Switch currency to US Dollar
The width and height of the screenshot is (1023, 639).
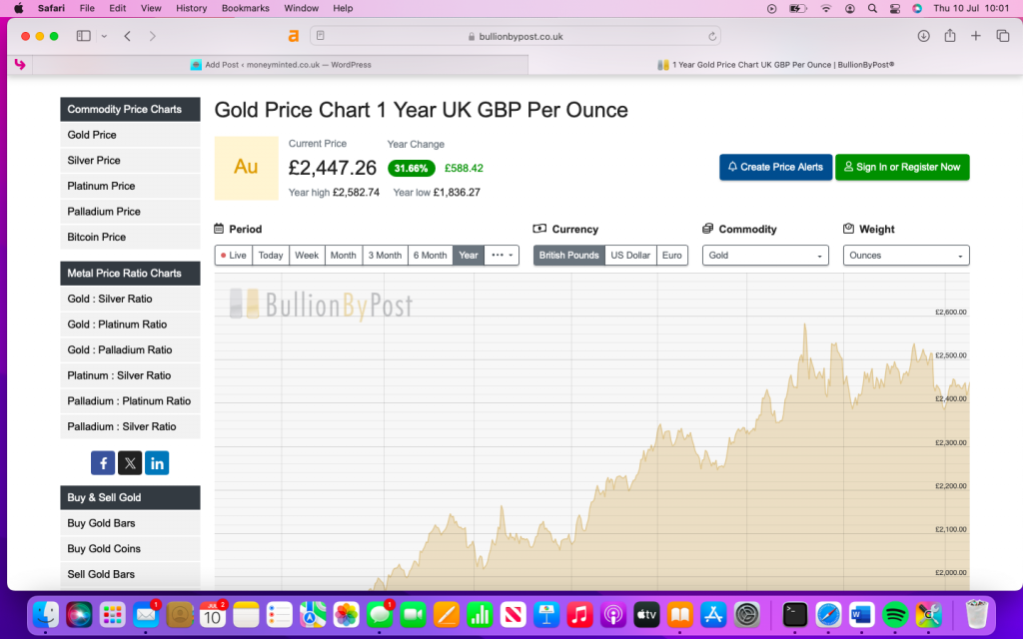(630, 256)
